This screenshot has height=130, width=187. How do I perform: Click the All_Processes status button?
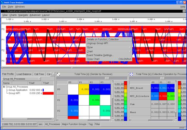[x=52, y=124]
